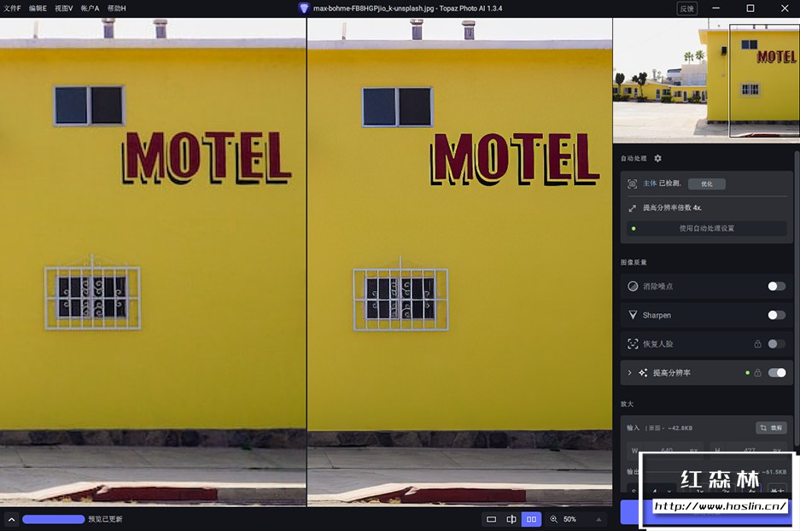This screenshot has height=531, width=800.
Task: Switch to split slider view icon
Action: point(511,519)
